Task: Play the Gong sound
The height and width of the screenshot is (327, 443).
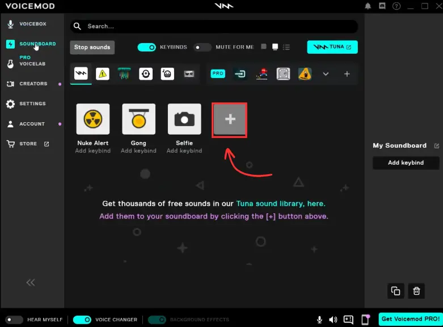Action: pyautogui.click(x=139, y=119)
